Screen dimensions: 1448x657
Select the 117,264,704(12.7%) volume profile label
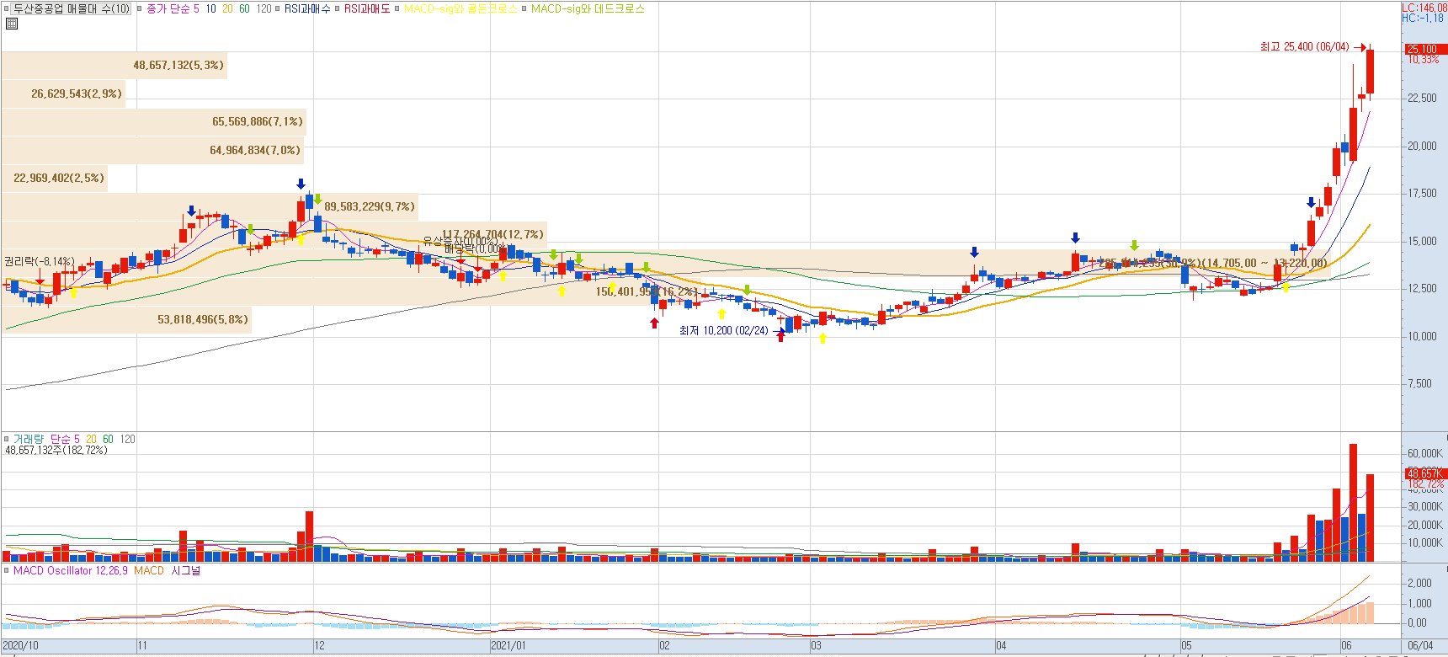(x=492, y=234)
